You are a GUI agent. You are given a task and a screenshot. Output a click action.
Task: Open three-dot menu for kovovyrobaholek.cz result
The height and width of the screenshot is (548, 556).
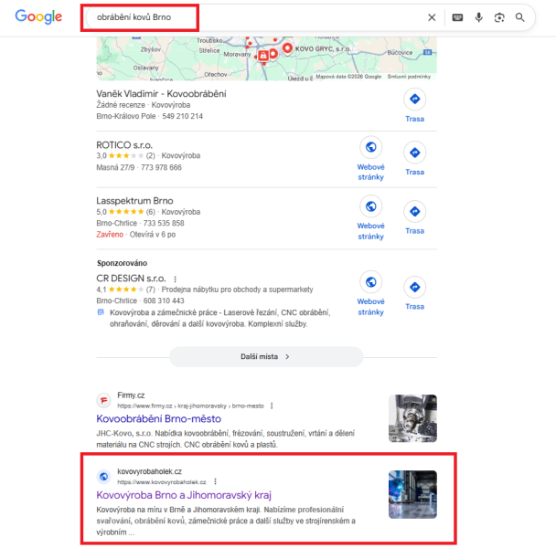[x=215, y=481]
